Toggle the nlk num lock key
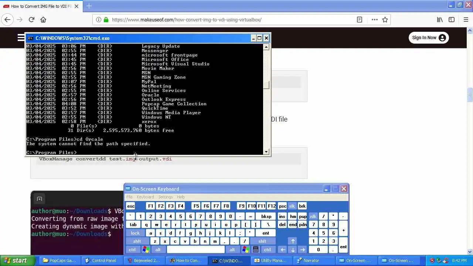Screen dimensions: 473x266 [313, 216]
